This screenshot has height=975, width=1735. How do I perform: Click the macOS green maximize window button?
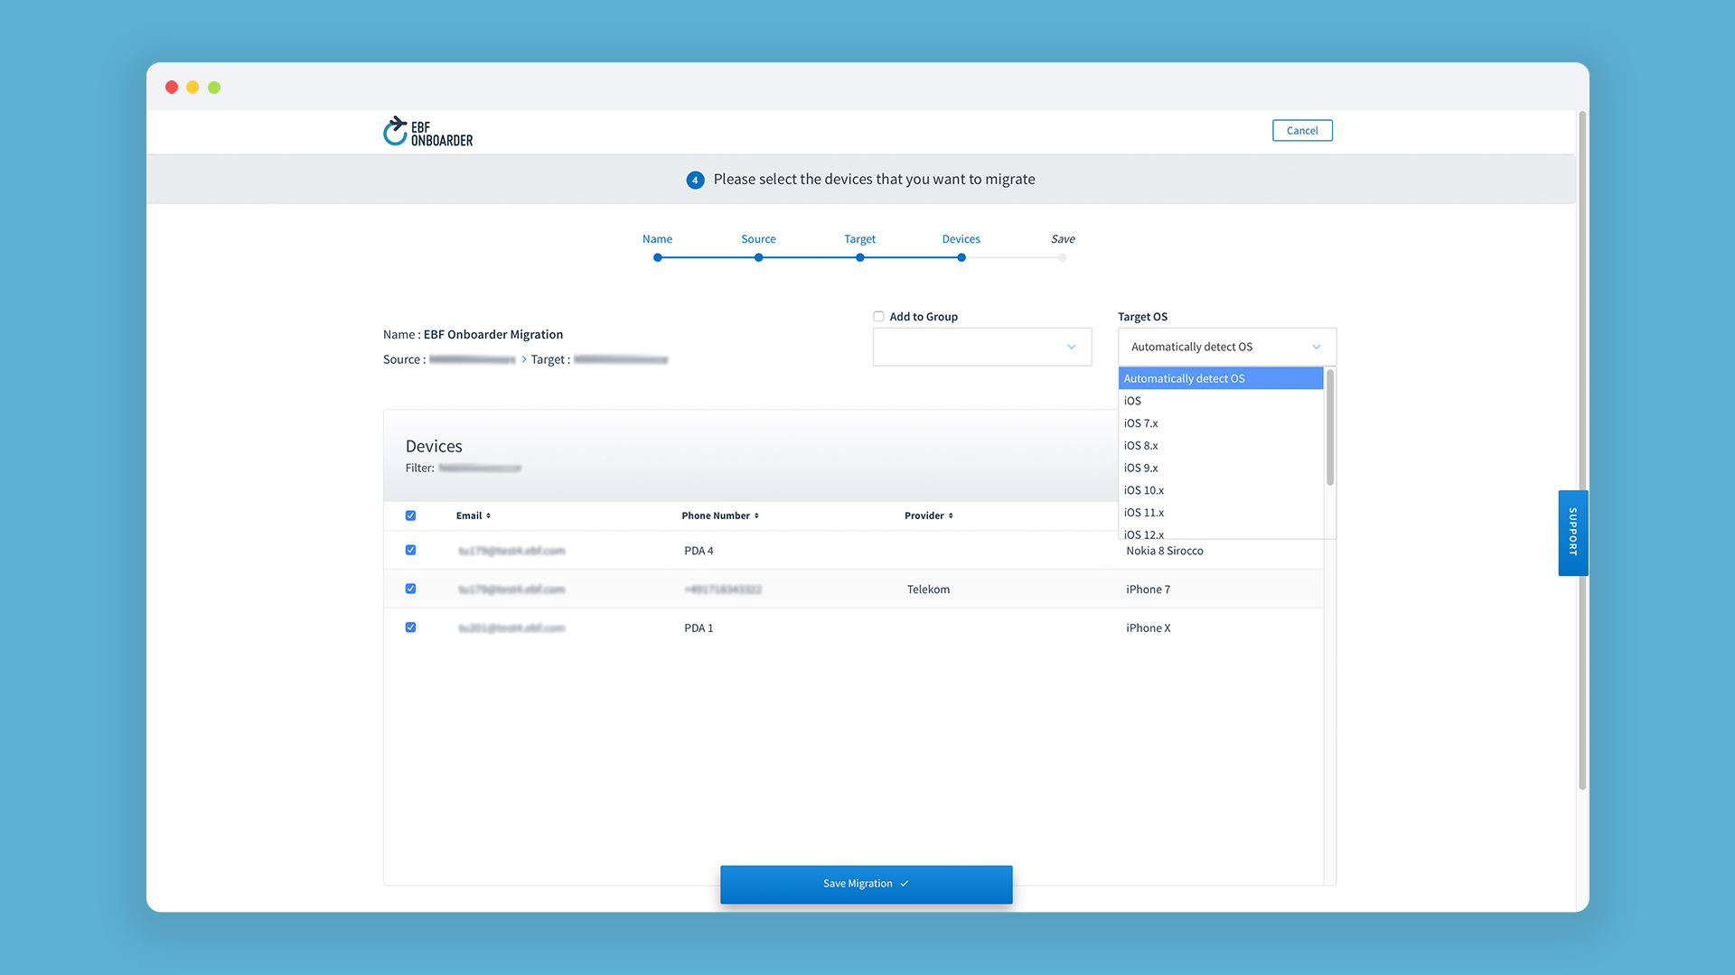tap(214, 88)
